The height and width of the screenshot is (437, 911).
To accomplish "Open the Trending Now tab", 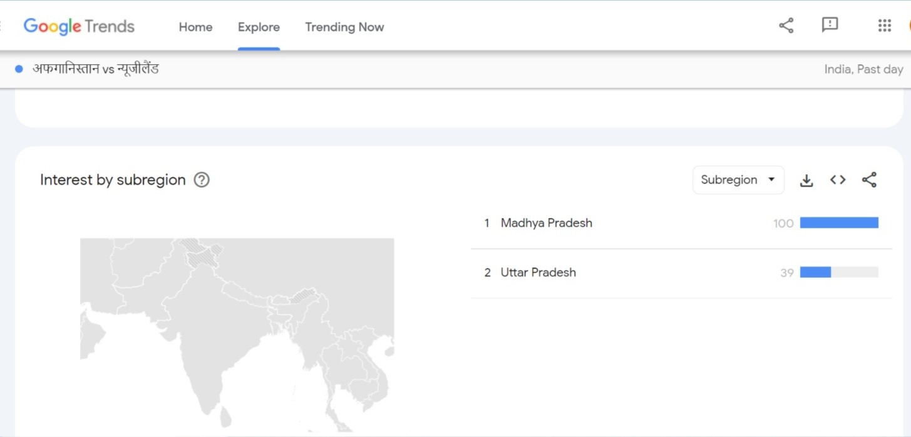I will point(344,27).
